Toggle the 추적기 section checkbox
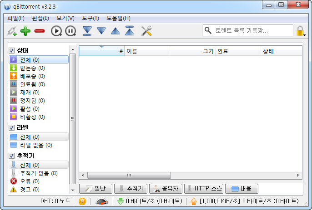 click(x=11, y=156)
